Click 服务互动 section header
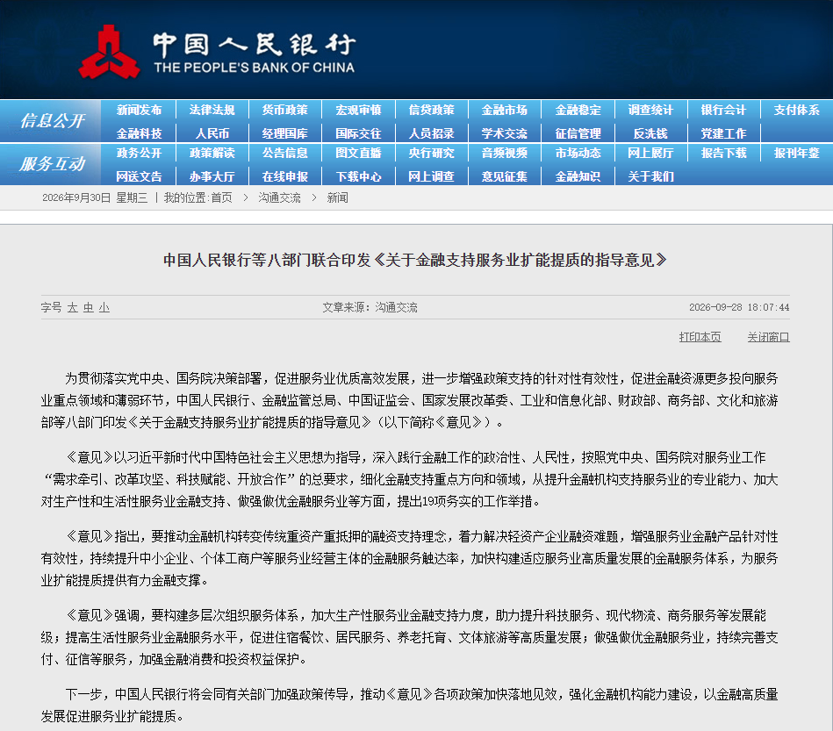The image size is (833, 731). pyautogui.click(x=52, y=163)
